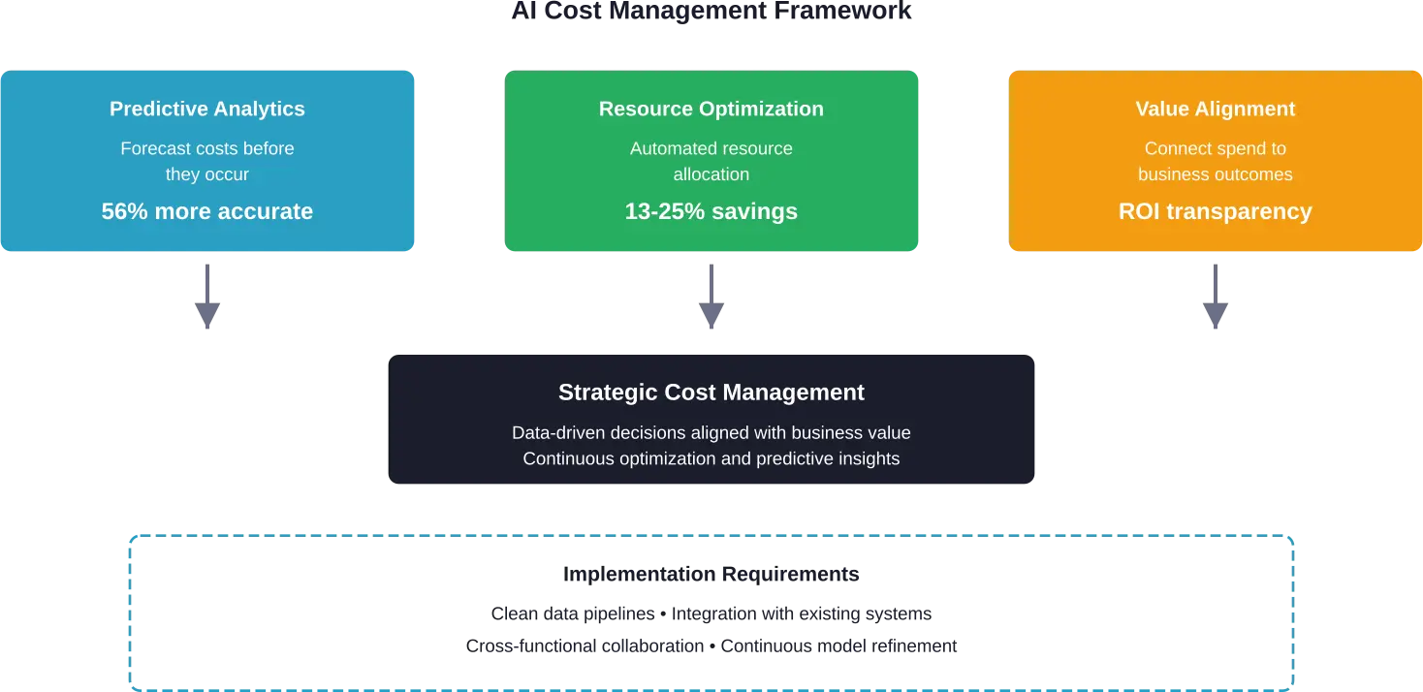This screenshot has height=692, width=1423.
Task: Click the arrow below Predictive Analytics
Action: coord(206,299)
